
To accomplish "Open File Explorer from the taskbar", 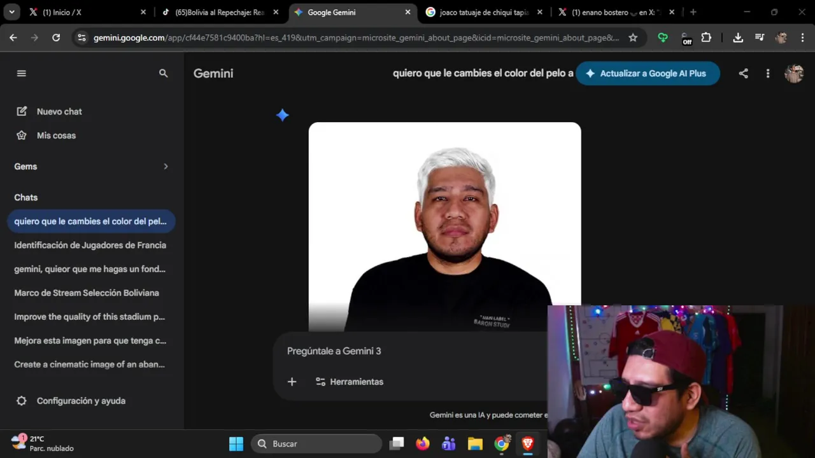I will pyautogui.click(x=475, y=443).
